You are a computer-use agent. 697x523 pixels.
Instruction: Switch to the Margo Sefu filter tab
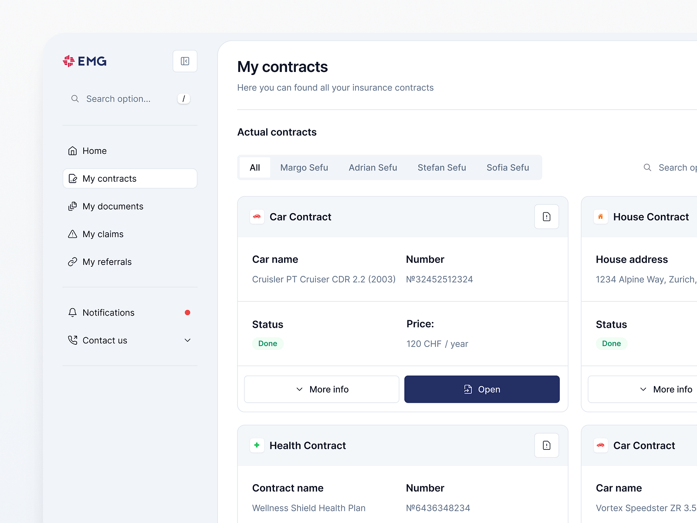(x=304, y=167)
